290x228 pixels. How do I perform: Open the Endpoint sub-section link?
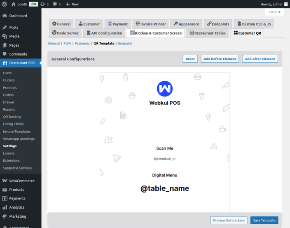pyautogui.click(x=125, y=43)
